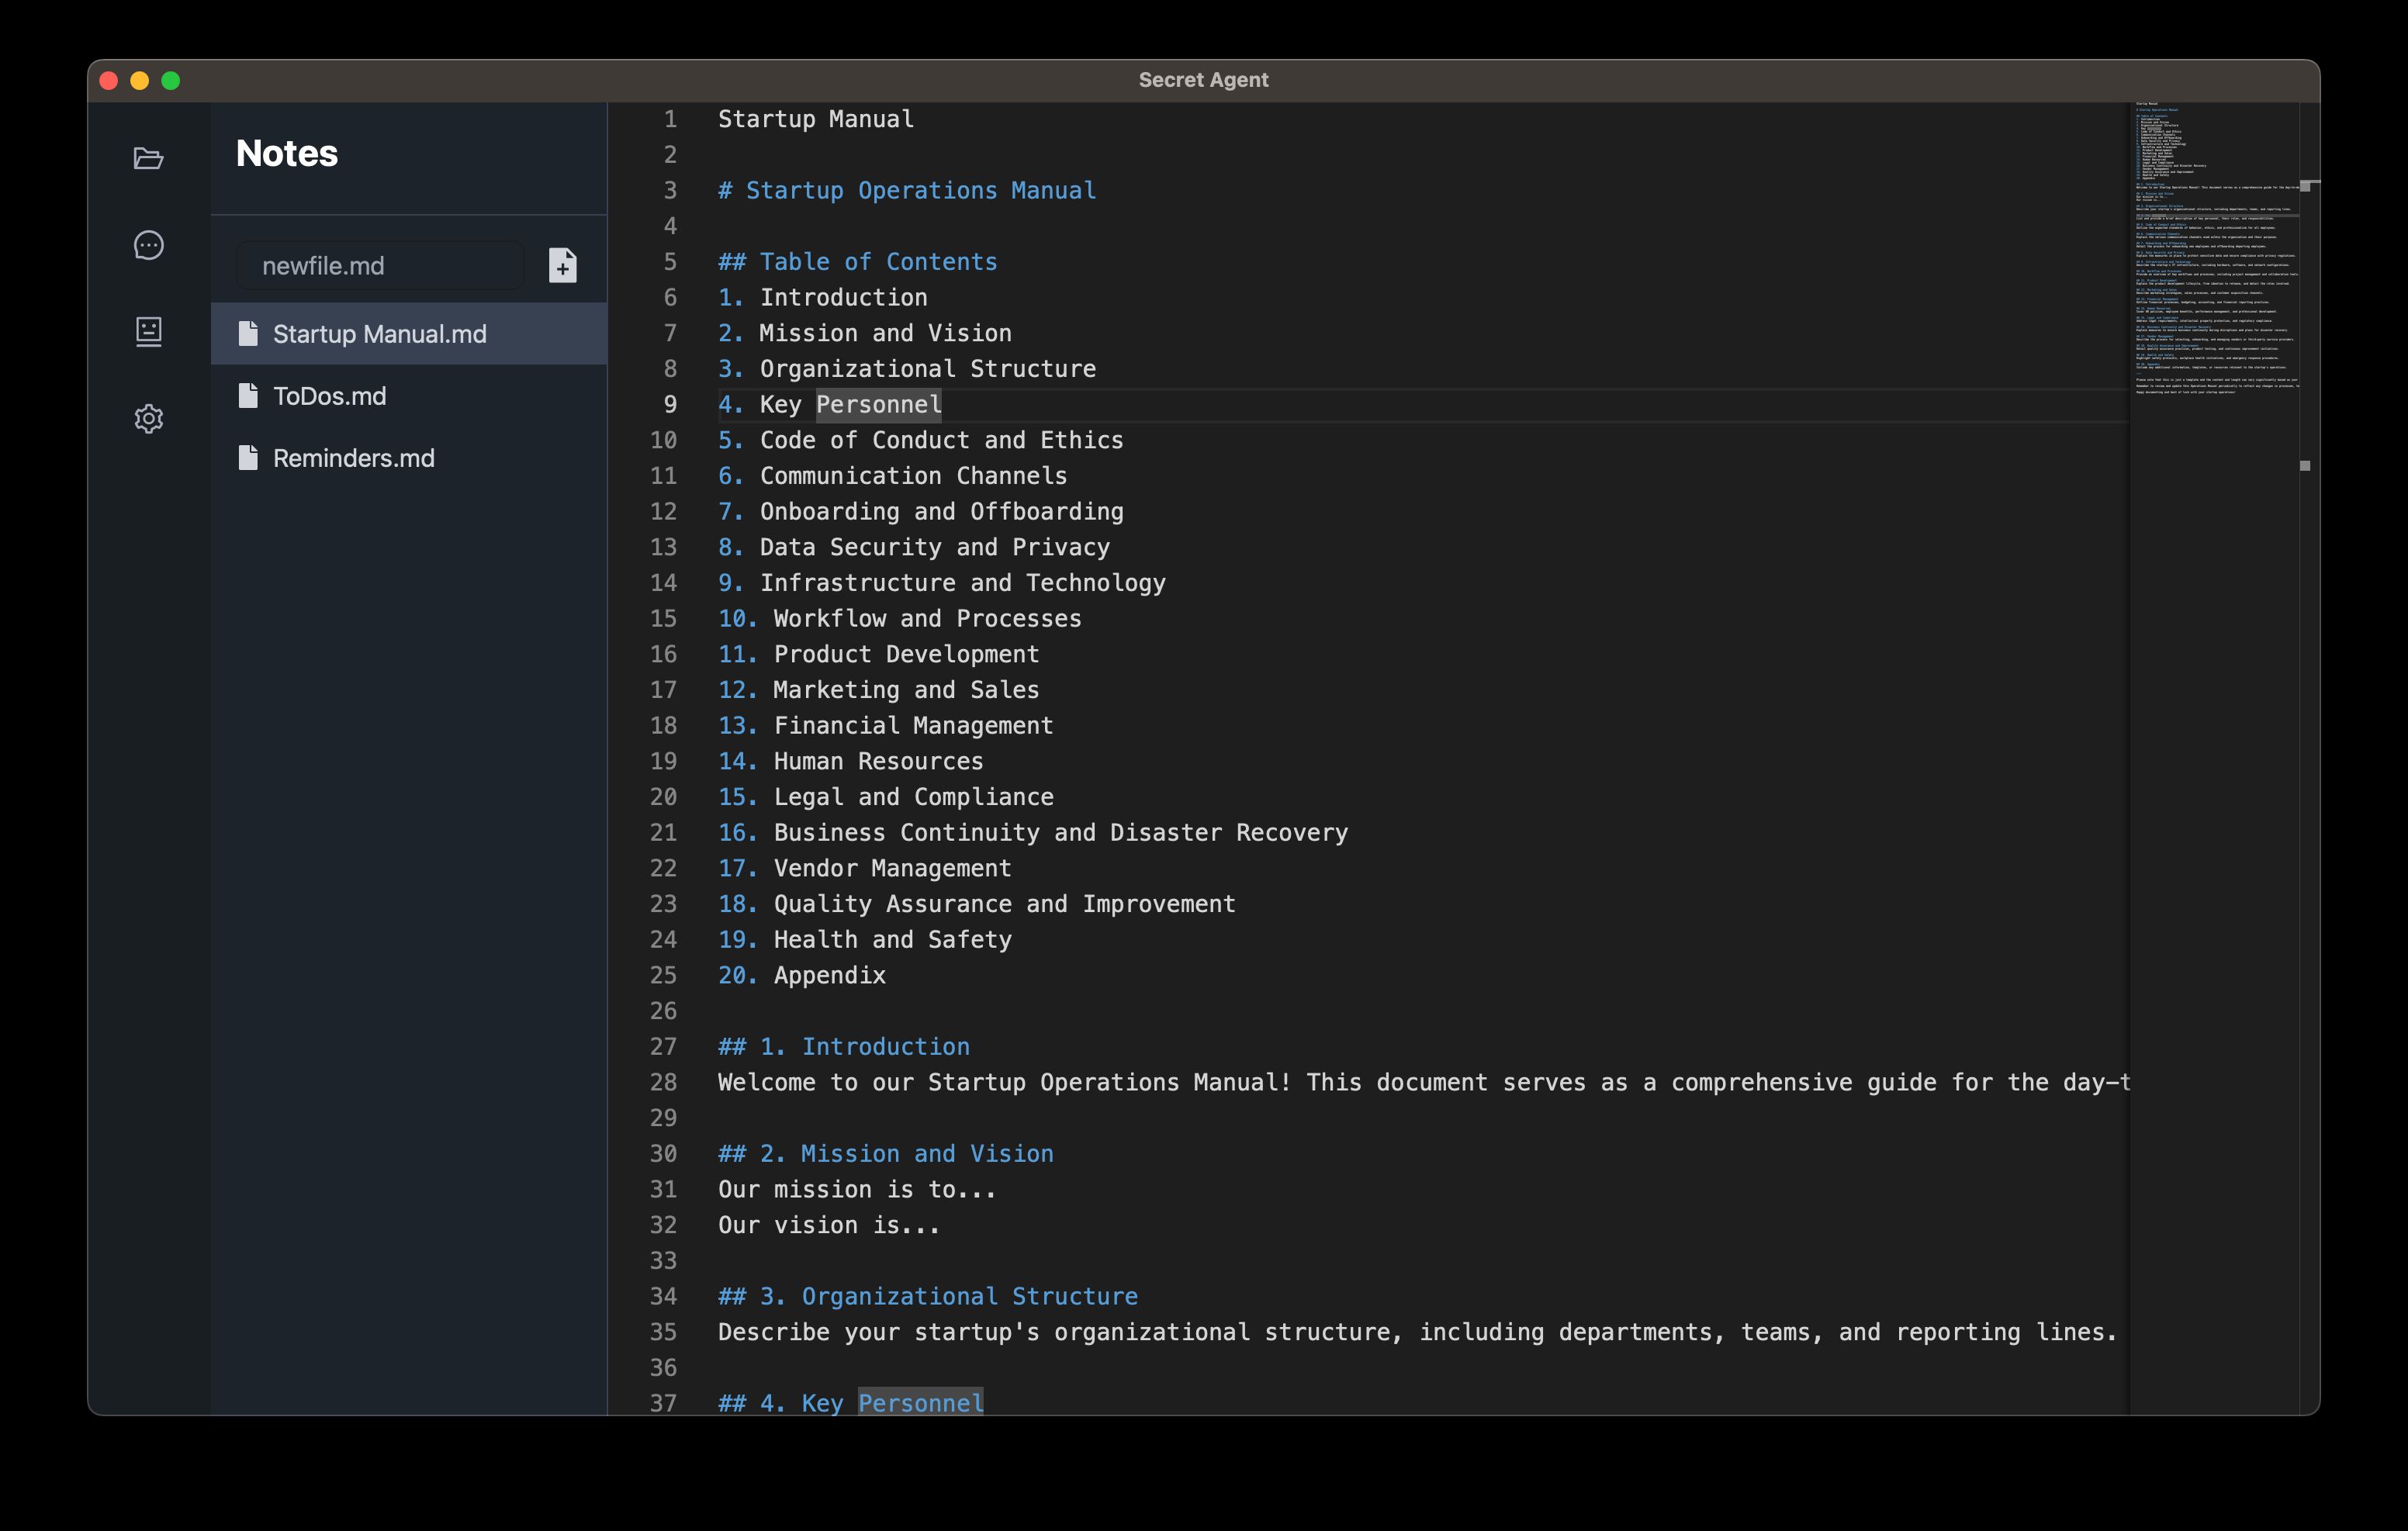Click '7. Onboarding and Offboarding' line
2408x1531 pixels.
pos(921,511)
